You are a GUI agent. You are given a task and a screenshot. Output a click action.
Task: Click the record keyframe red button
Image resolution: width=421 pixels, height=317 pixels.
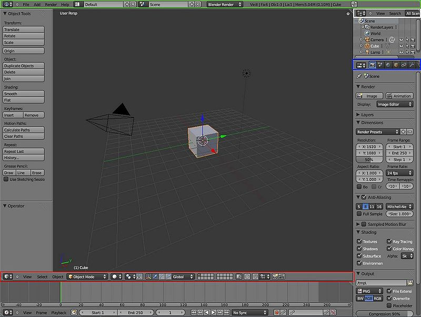click(x=277, y=312)
